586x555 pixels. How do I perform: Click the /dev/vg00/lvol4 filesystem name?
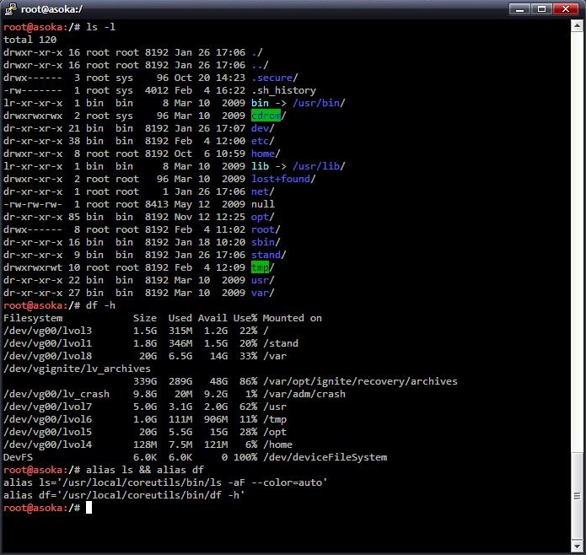pyautogui.click(x=47, y=445)
